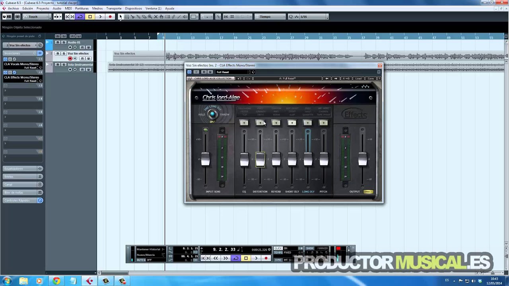The width and height of the screenshot is (509, 286).
Task: Click the Waves Load button
Action: (358, 78)
